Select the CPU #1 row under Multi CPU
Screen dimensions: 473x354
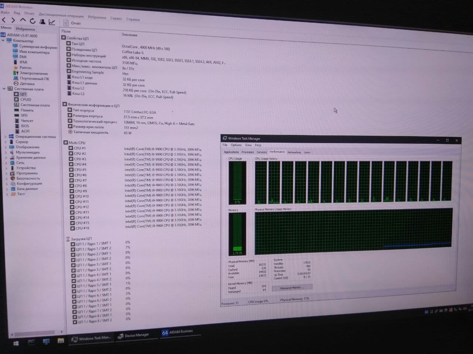point(80,148)
